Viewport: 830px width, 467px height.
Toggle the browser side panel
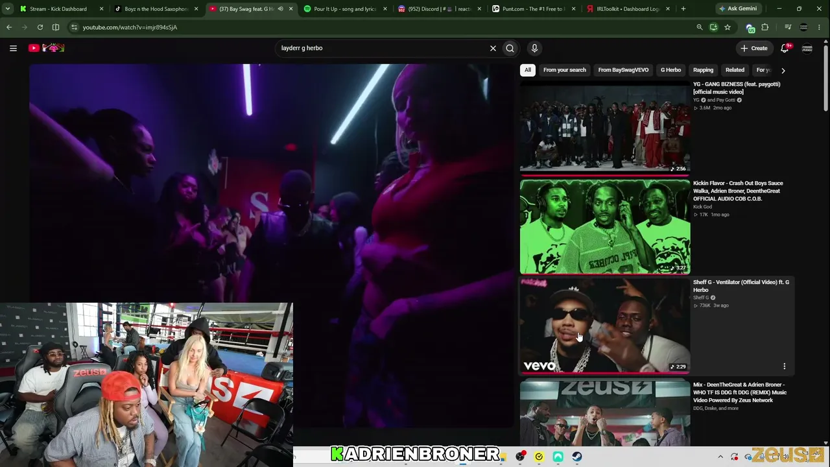pyautogui.click(x=56, y=27)
